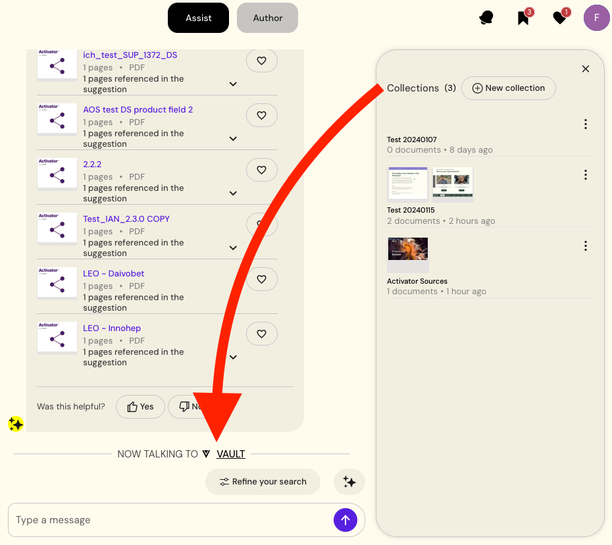The width and height of the screenshot is (612, 545).
Task: Open the kebab menu for Activator Sources
Action: pyautogui.click(x=585, y=246)
